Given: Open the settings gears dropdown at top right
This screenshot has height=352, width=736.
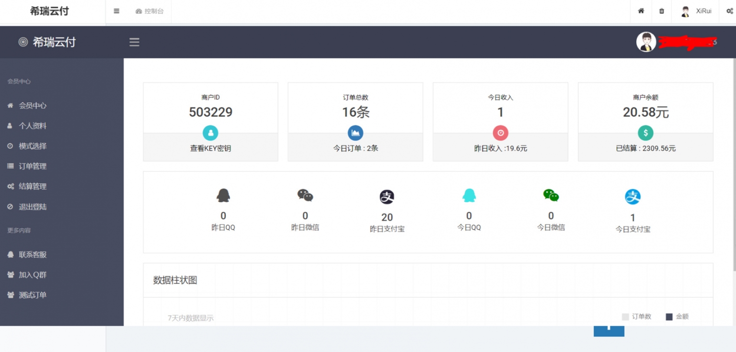Looking at the screenshot, I should (729, 11).
